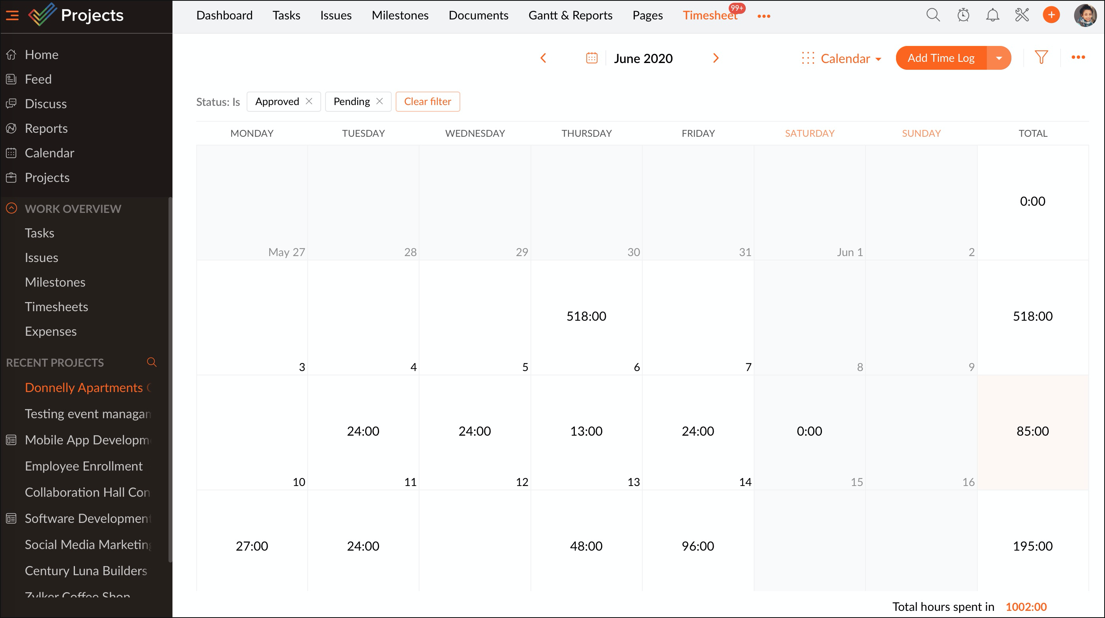Expand the Add Time Log arrow dropdown
The height and width of the screenshot is (618, 1105).
click(999, 58)
